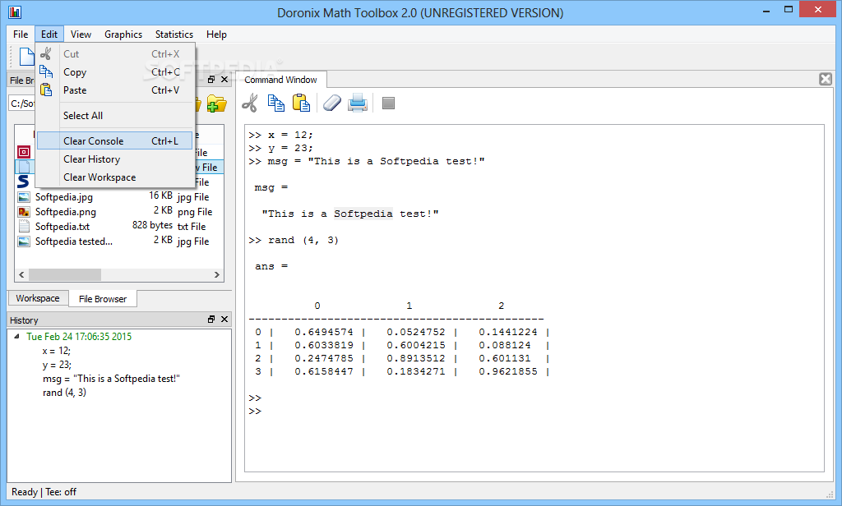Click the Softpedia tested... file icon
Screen dimensions: 842x506
coord(24,241)
